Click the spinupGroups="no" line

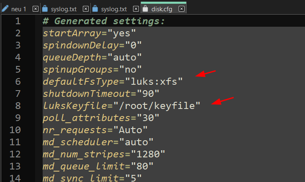pos(92,69)
